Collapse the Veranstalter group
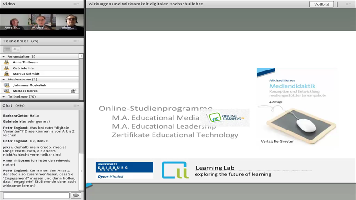The image size is (356, 200). 4,57
